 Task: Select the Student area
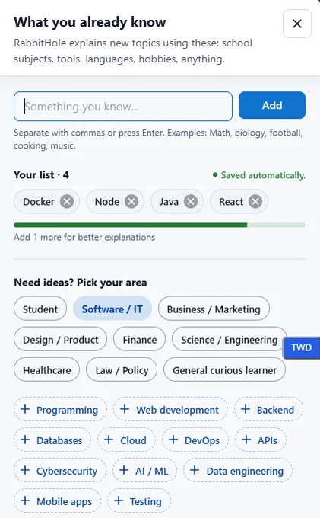pyautogui.click(x=40, y=309)
